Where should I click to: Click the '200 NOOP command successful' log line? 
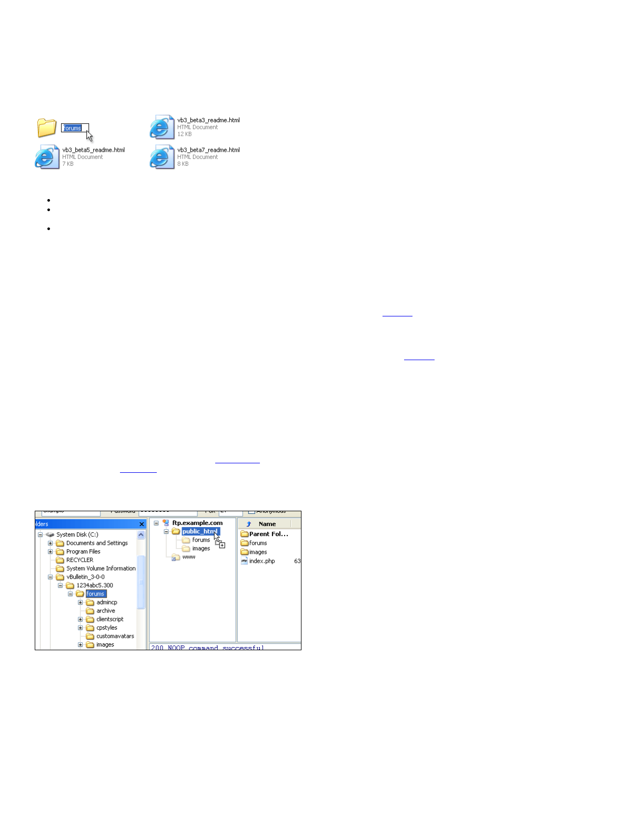pyautogui.click(x=208, y=647)
